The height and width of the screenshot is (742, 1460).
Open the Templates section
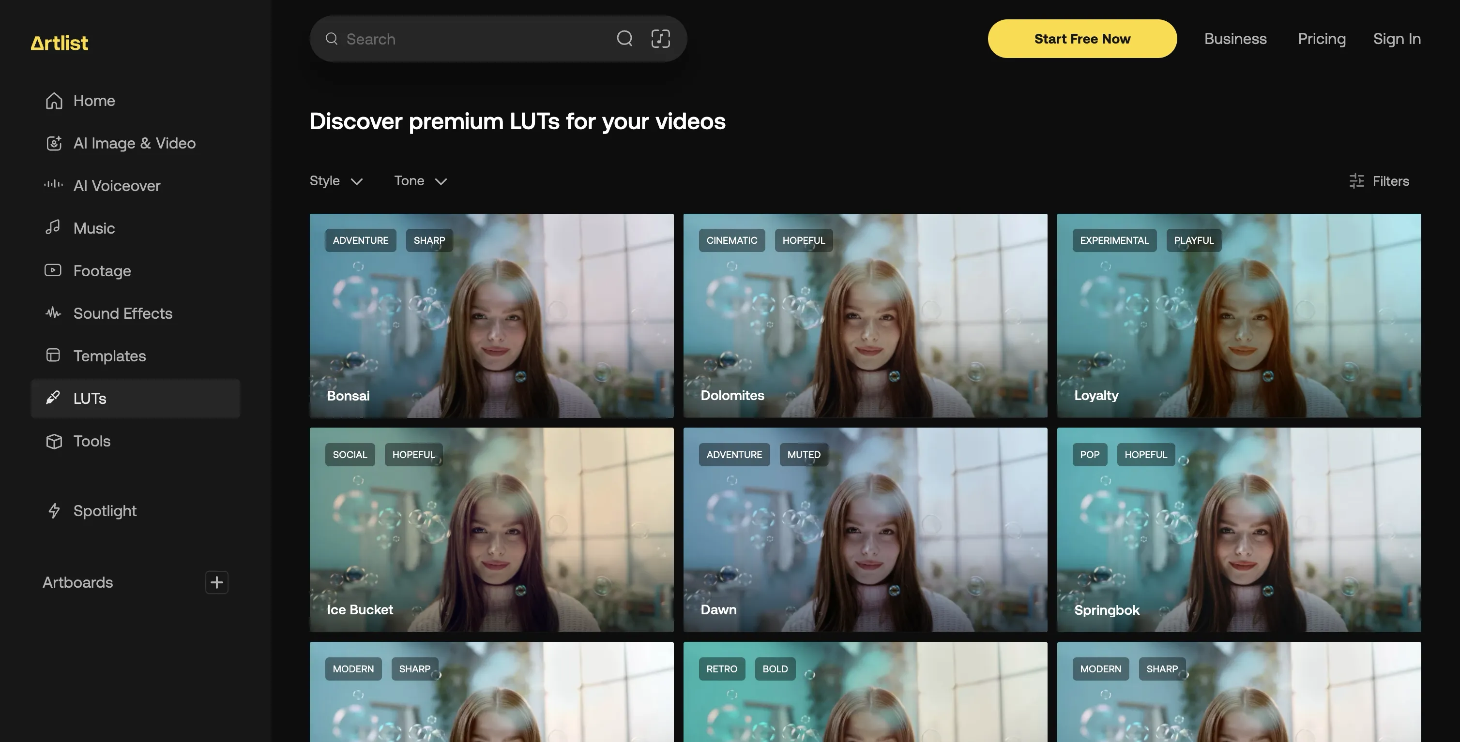point(109,356)
